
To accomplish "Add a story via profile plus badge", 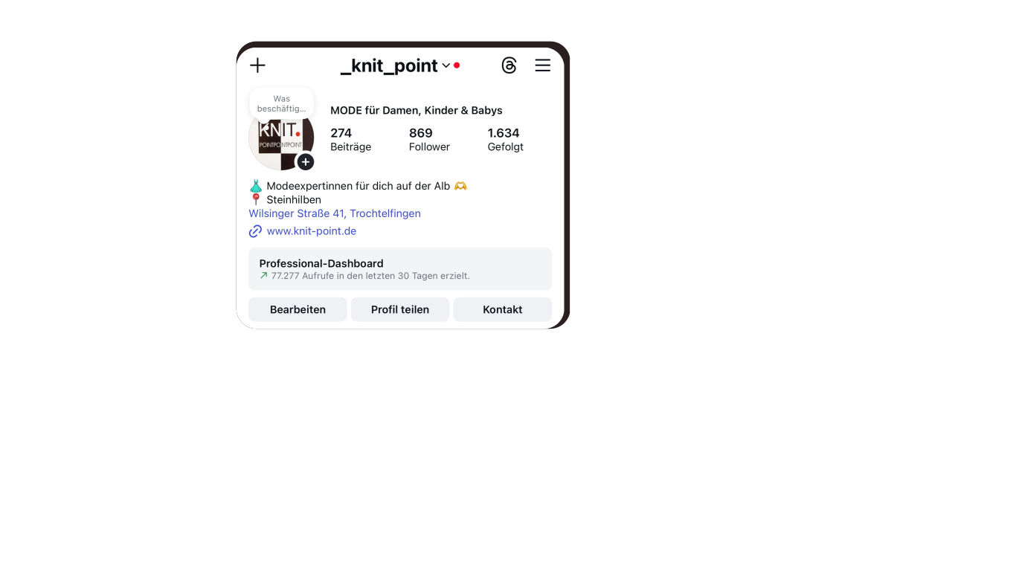I will coord(306,162).
